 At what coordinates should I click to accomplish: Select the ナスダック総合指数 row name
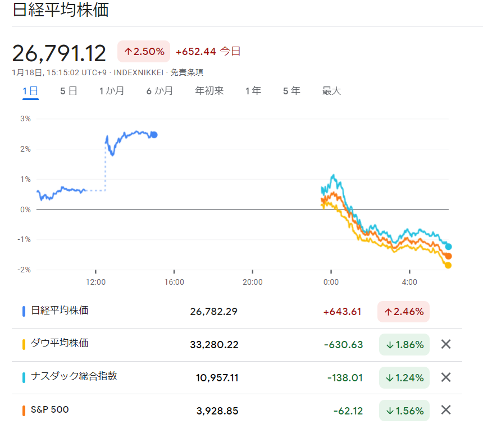[x=74, y=376]
